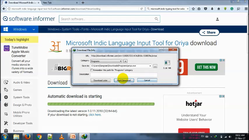Click the 'click here' download link
This screenshot has width=249, height=140.
[94, 115]
